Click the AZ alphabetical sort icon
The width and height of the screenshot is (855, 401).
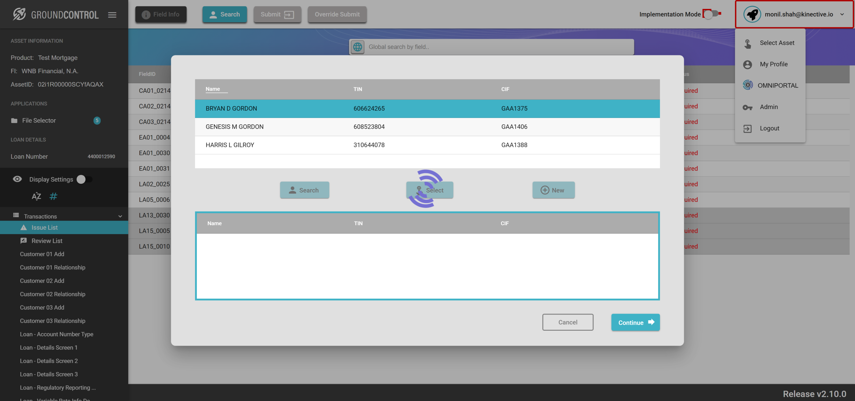(36, 197)
